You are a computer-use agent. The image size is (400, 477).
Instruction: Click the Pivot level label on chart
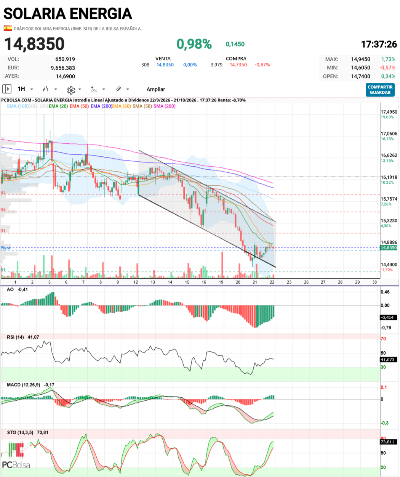[6, 248]
